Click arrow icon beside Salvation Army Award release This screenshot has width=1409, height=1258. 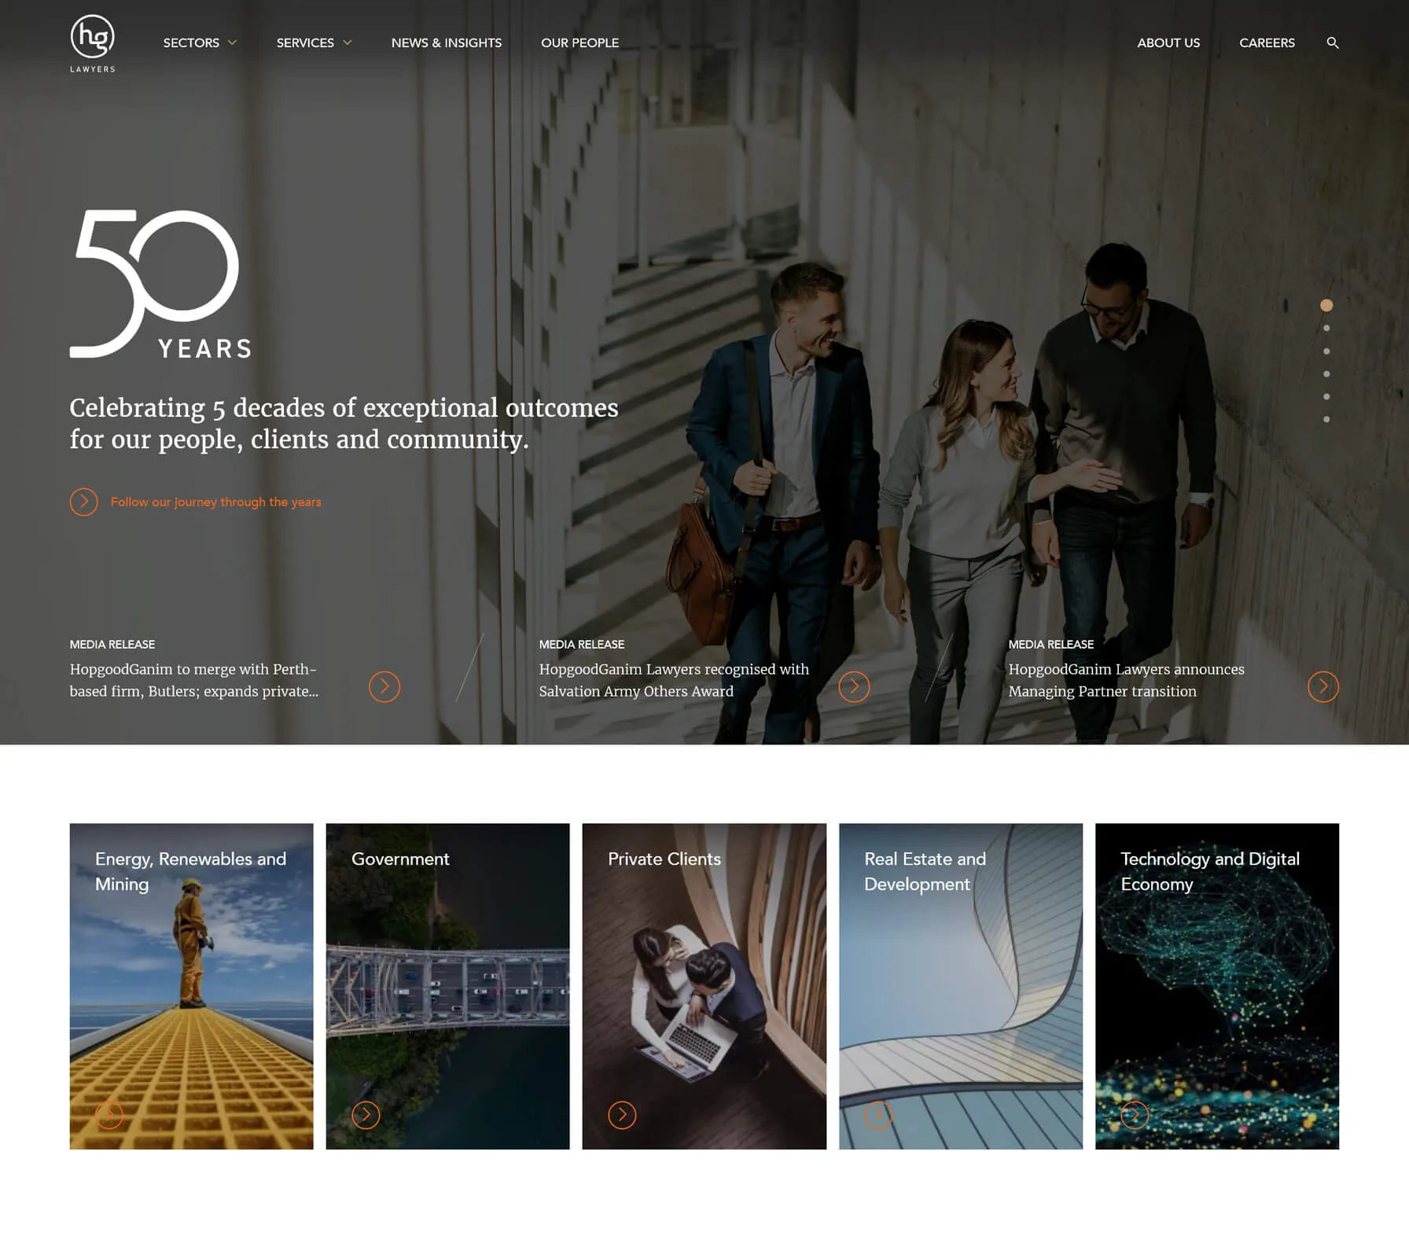(854, 686)
